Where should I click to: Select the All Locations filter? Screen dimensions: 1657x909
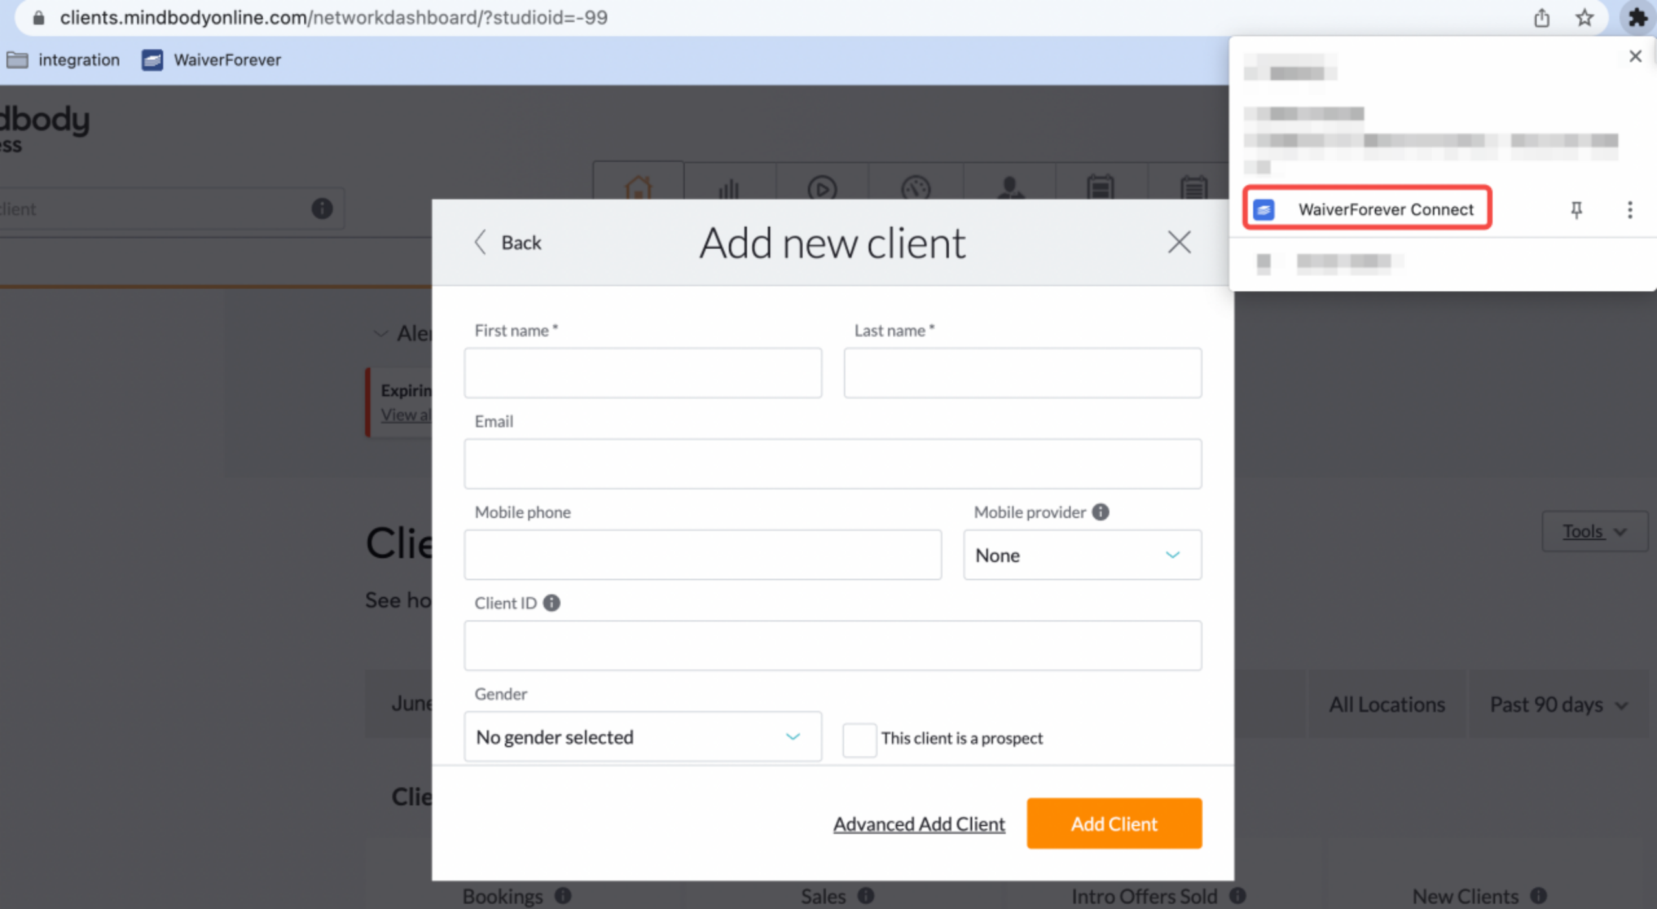click(1386, 704)
